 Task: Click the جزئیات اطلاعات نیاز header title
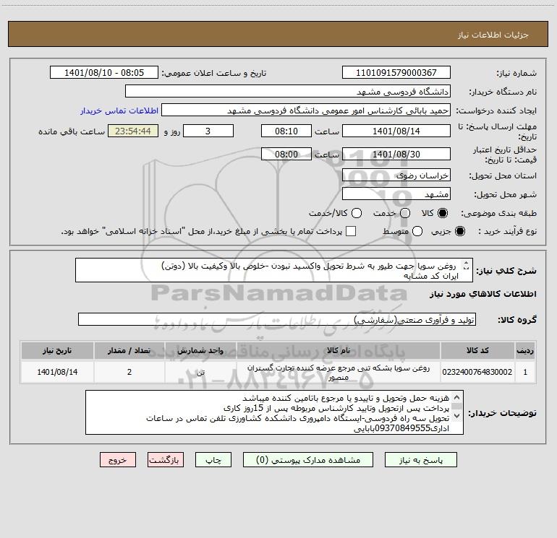(x=493, y=35)
